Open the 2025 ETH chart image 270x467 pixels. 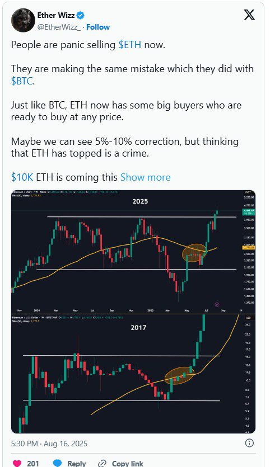(x=133, y=251)
